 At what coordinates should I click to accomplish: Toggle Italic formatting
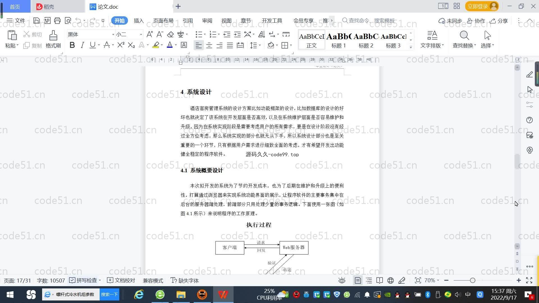82,45
